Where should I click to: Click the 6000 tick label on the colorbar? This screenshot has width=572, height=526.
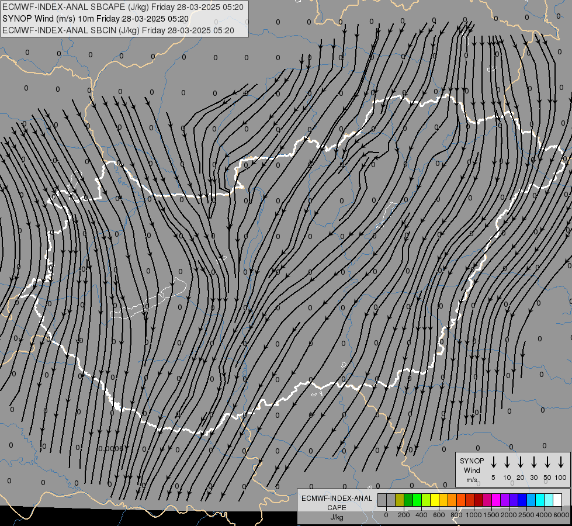click(x=561, y=515)
